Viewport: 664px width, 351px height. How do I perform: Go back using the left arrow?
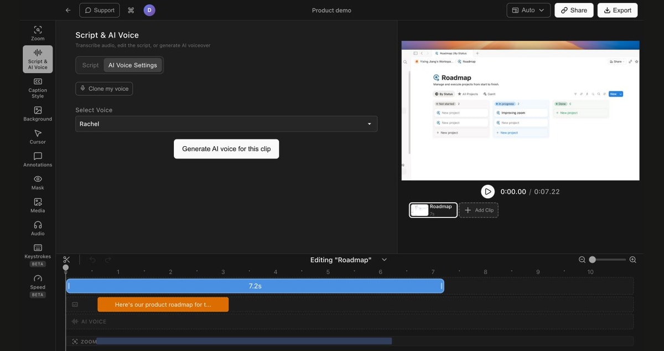click(x=68, y=10)
